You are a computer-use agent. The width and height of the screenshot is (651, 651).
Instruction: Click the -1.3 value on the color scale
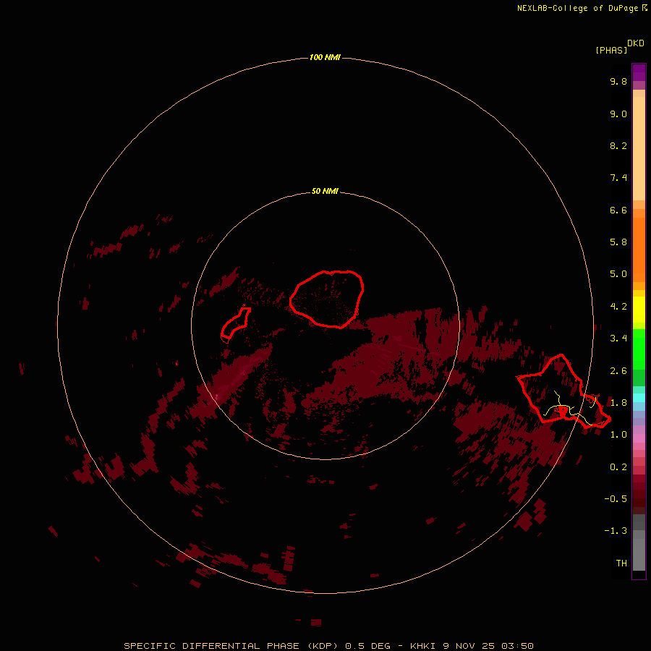pos(616,531)
